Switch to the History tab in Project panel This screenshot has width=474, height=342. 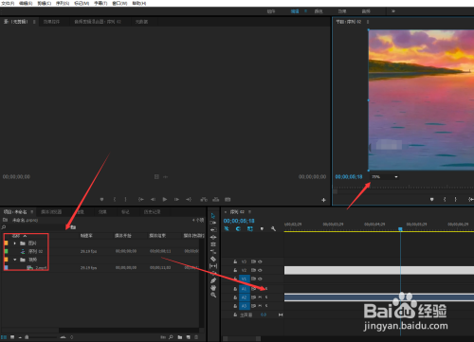pos(153,212)
